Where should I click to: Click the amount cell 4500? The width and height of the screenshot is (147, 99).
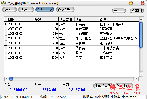tap(46, 58)
